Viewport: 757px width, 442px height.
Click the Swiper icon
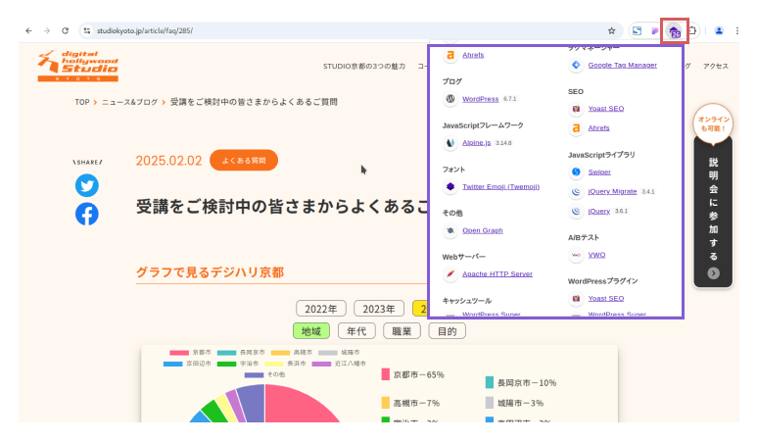coord(576,172)
